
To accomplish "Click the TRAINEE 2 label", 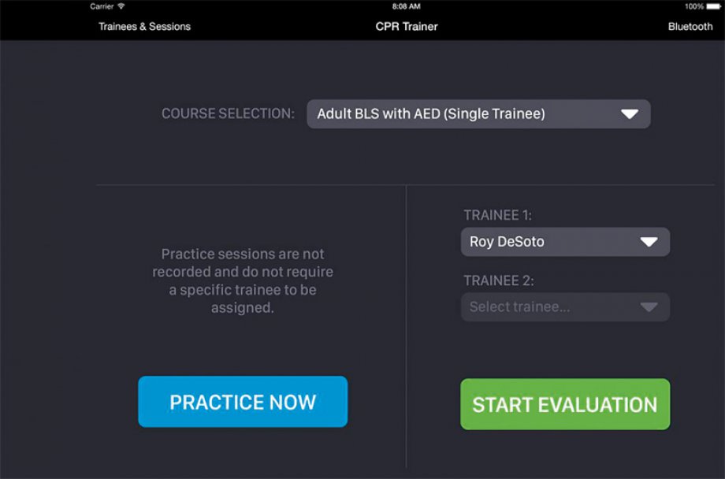I will 498,280.
